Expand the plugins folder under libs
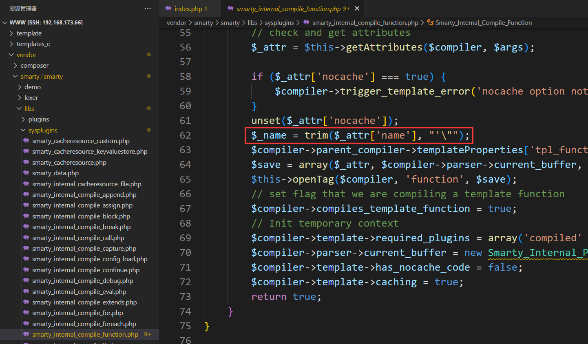 38,119
